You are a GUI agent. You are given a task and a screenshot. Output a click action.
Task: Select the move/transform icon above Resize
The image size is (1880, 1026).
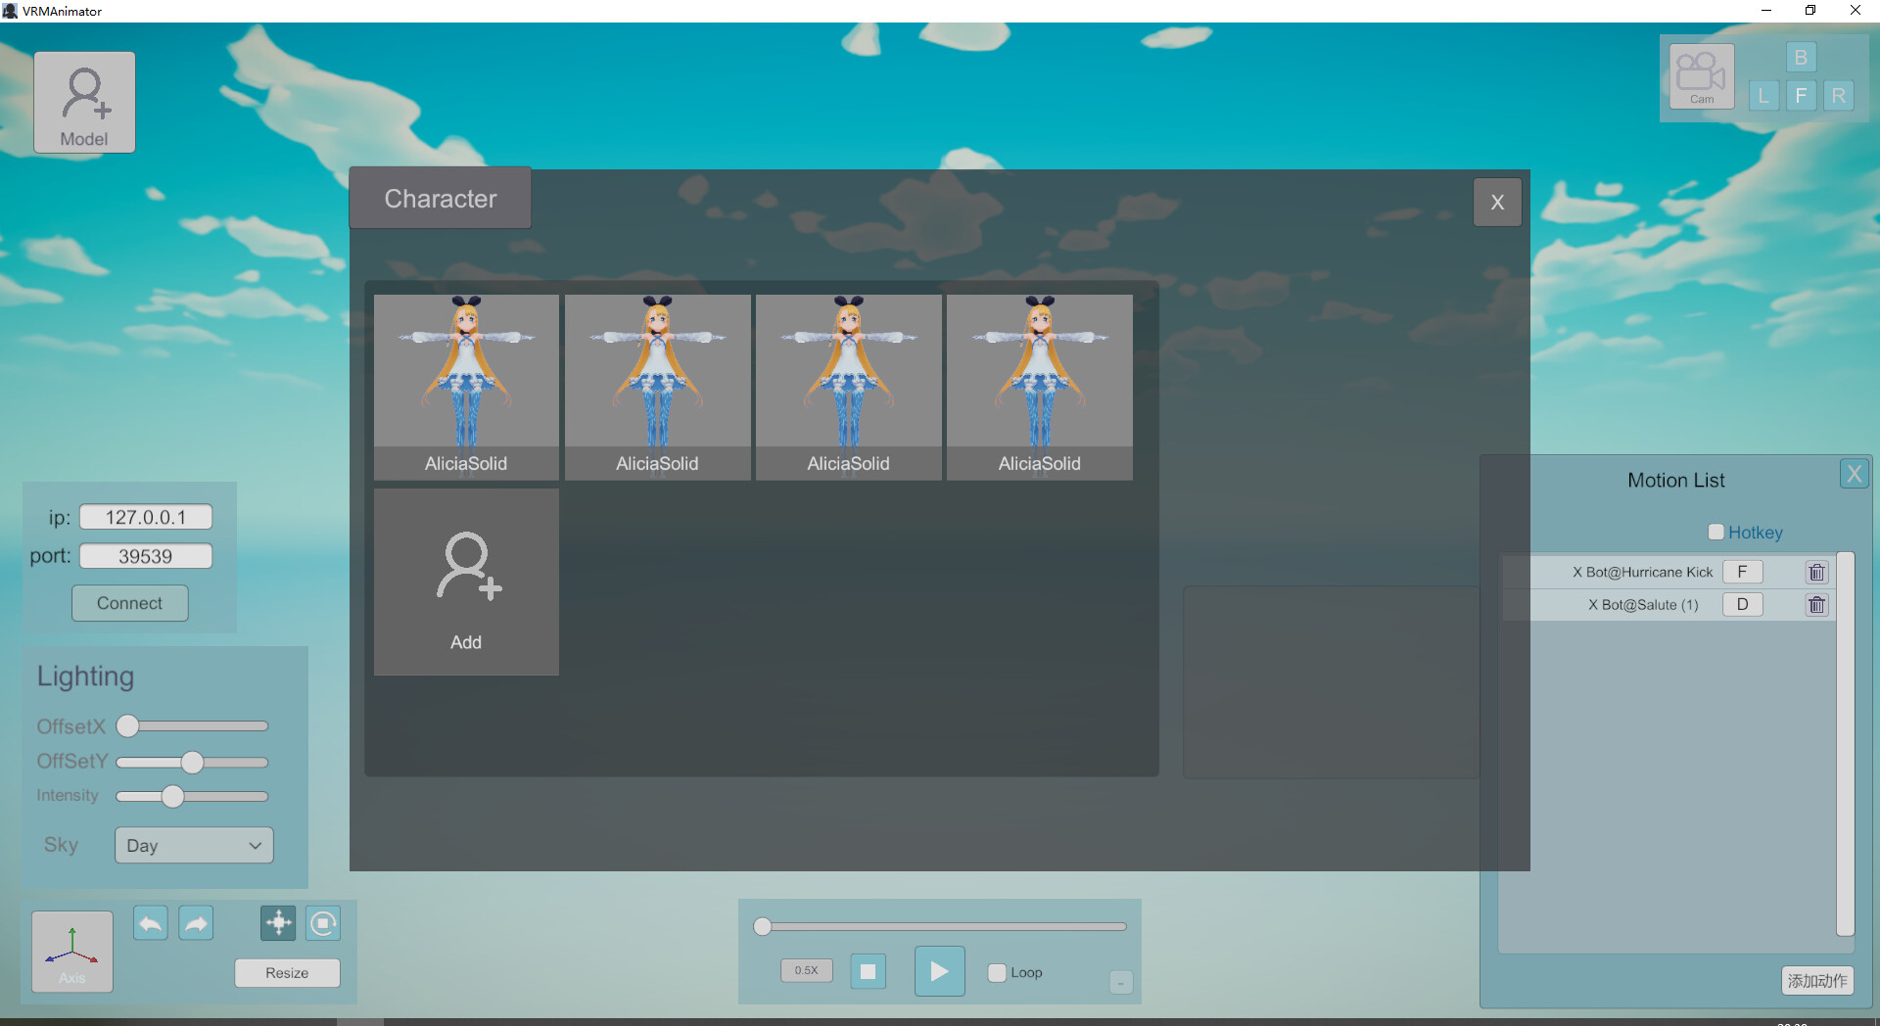[x=277, y=922]
